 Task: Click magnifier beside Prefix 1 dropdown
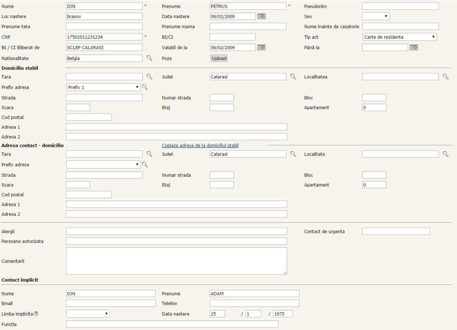(145, 87)
